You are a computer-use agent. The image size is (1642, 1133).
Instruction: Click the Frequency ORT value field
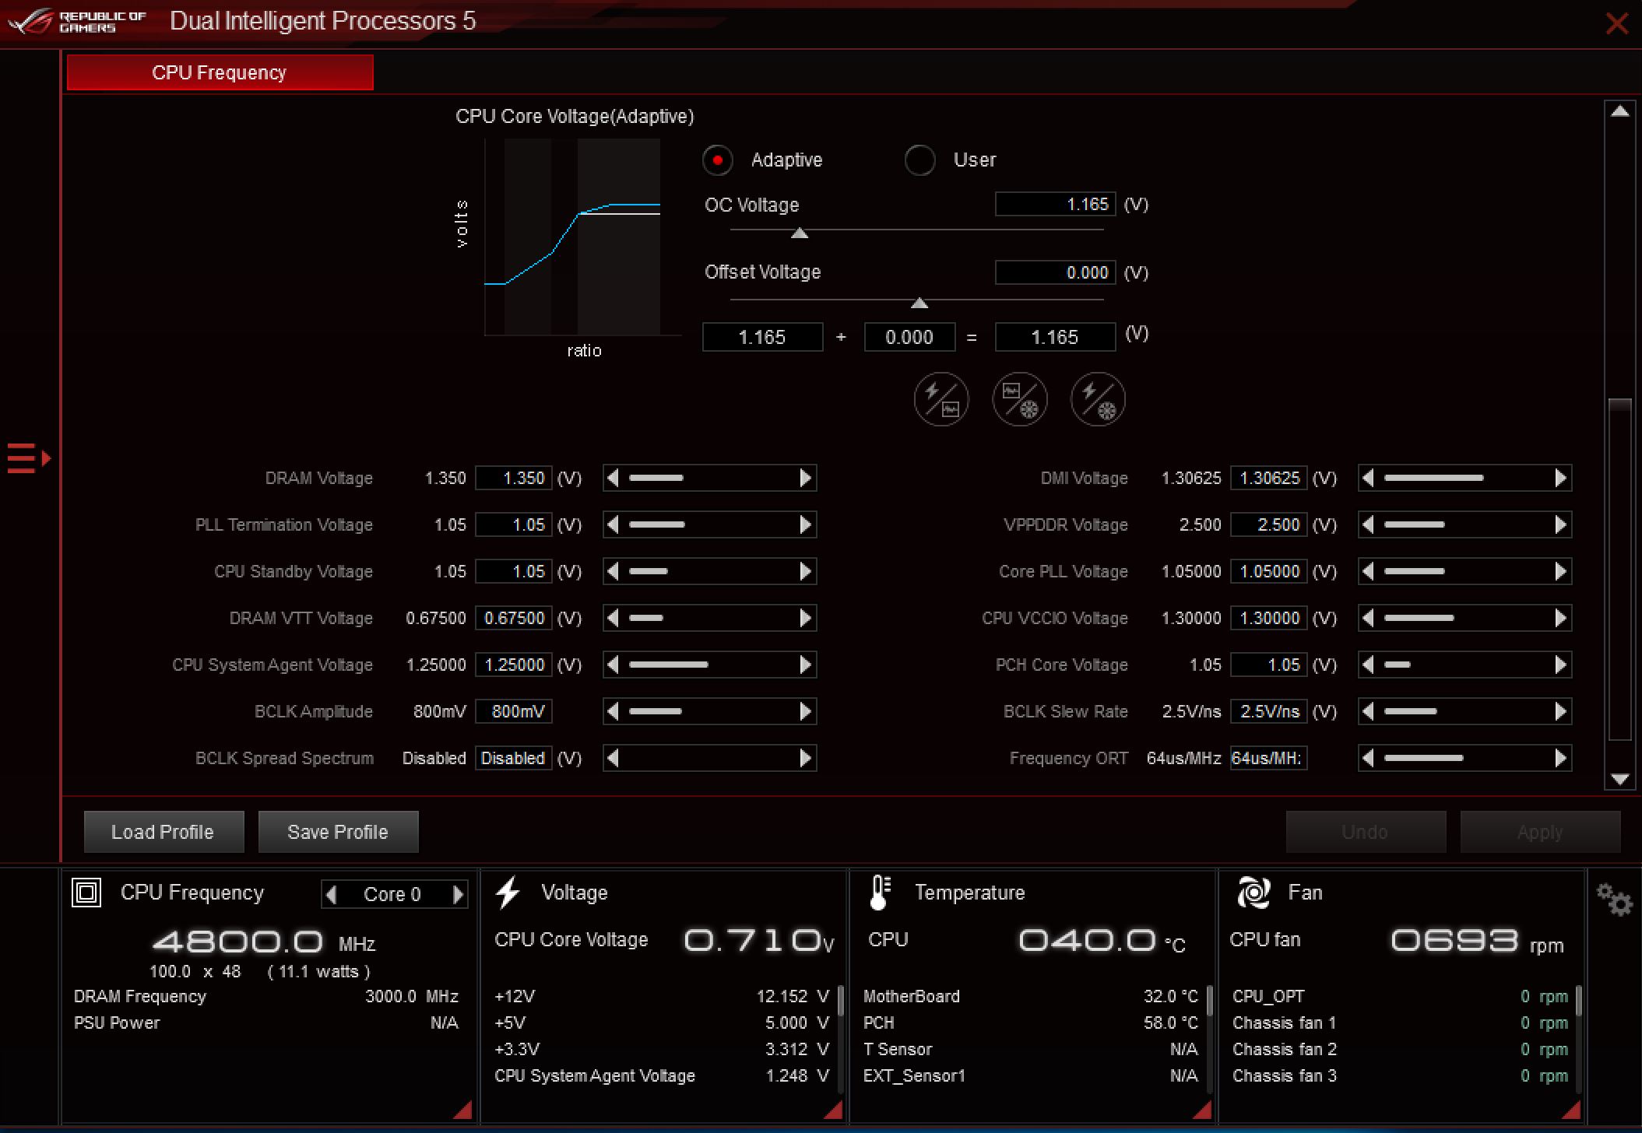pyautogui.click(x=1269, y=758)
